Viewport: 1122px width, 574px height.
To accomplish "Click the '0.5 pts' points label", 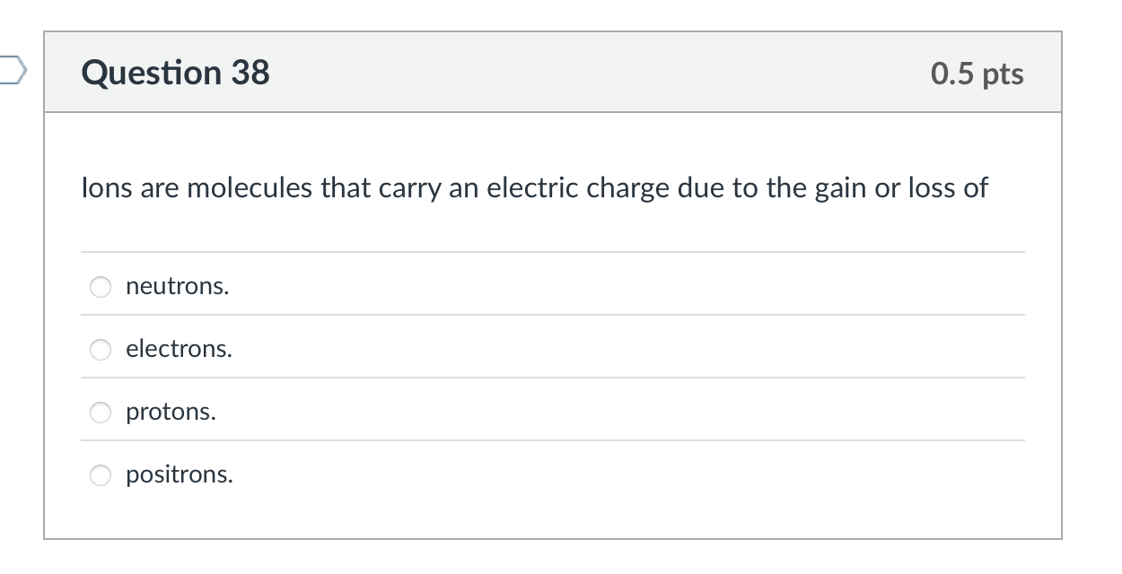I will [977, 74].
